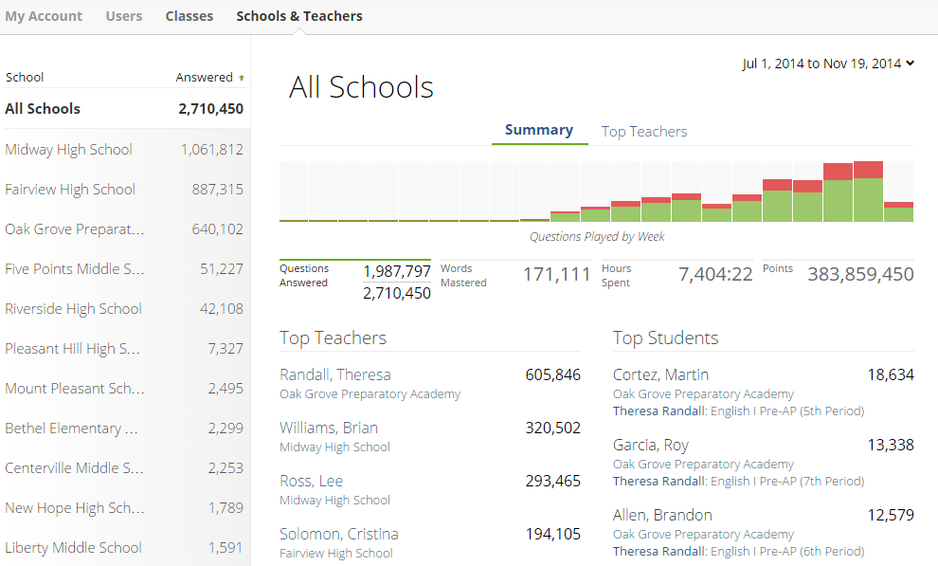938x566 pixels.
Task: Open Garcia, Roy student link
Action: point(651,445)
